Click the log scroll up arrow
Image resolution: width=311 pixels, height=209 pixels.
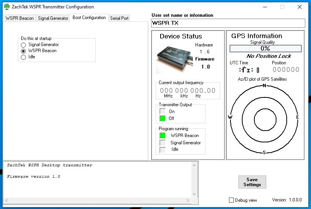click(x=194, y=165)
